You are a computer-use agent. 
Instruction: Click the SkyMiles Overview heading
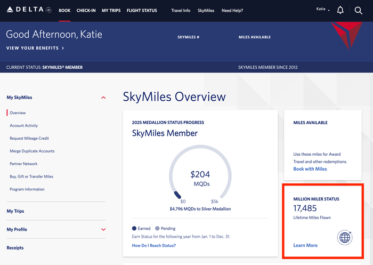click(x=174, y=97)
